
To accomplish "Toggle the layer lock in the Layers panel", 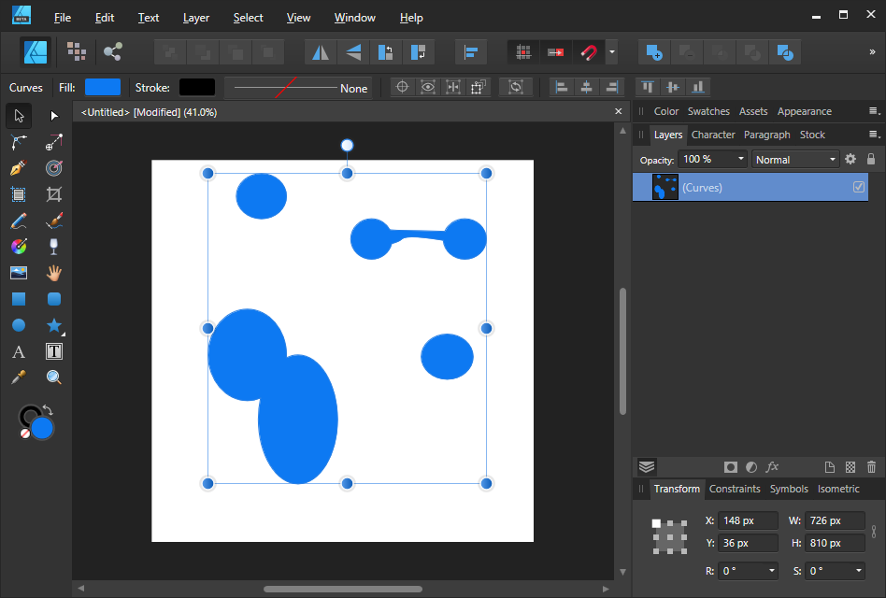I will click(x=871, y=159).
